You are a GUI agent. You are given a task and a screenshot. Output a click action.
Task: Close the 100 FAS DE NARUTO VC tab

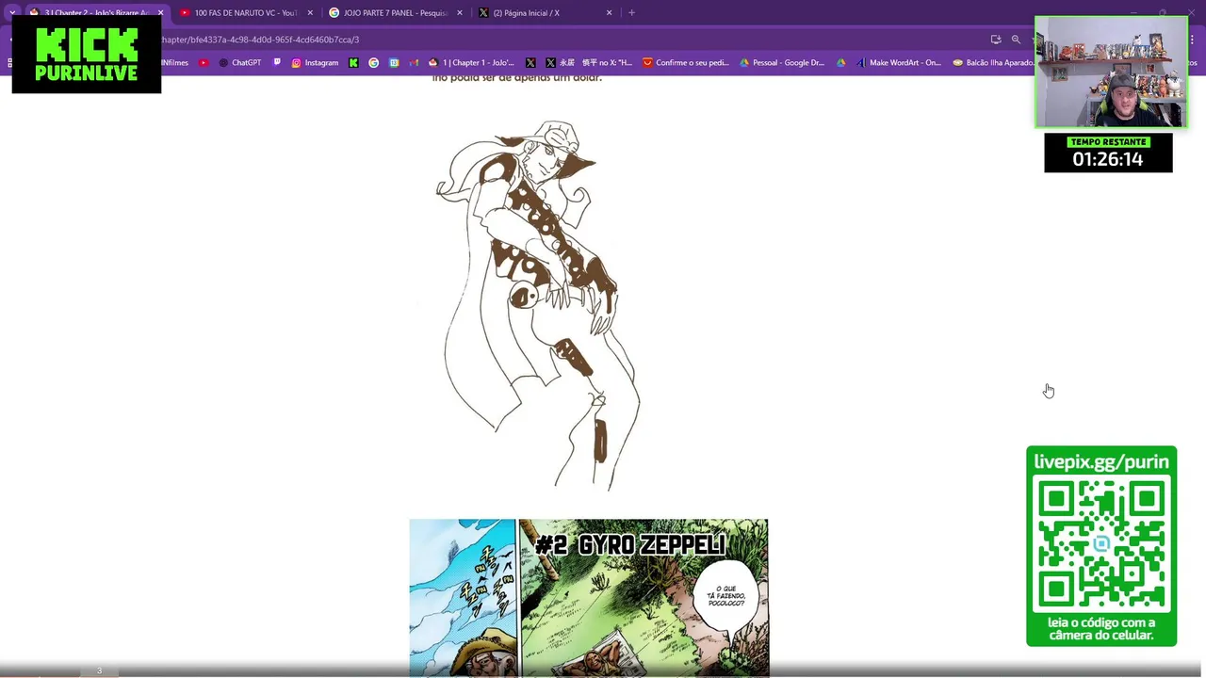tap(310, 13)
